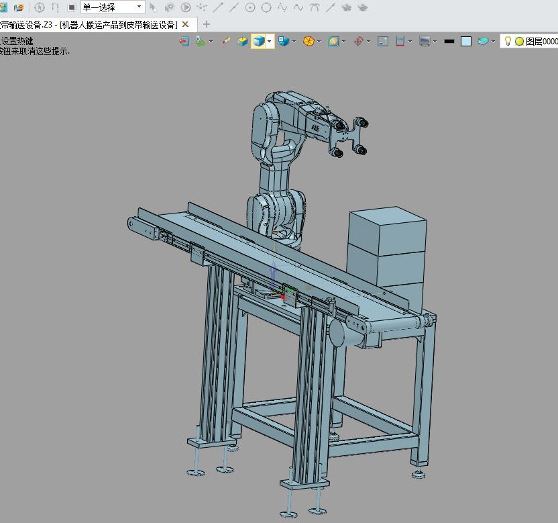Viewport: 558px width, 523px height.
Task: Expand the green landscape icon dropdown arrow
Action: coord(211,42)
